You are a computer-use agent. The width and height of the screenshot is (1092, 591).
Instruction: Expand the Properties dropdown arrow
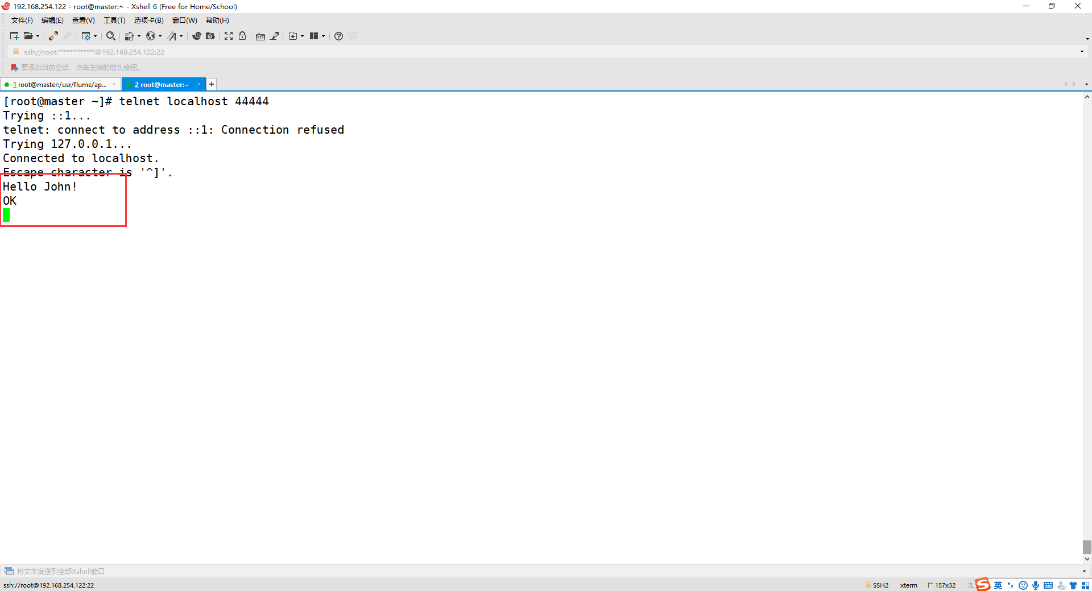95,36
